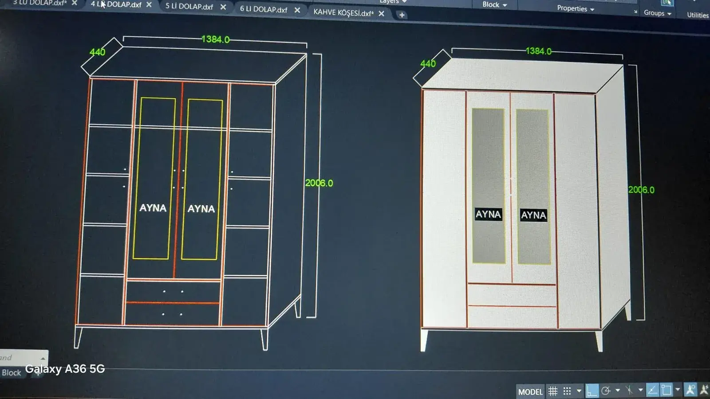The width and height of the screenshot is (710, 399).
Task: Open snap mode settings dropdown arrow
Action: coord(579,391)
